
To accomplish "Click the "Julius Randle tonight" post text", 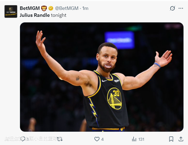I will tap(43, 15).
